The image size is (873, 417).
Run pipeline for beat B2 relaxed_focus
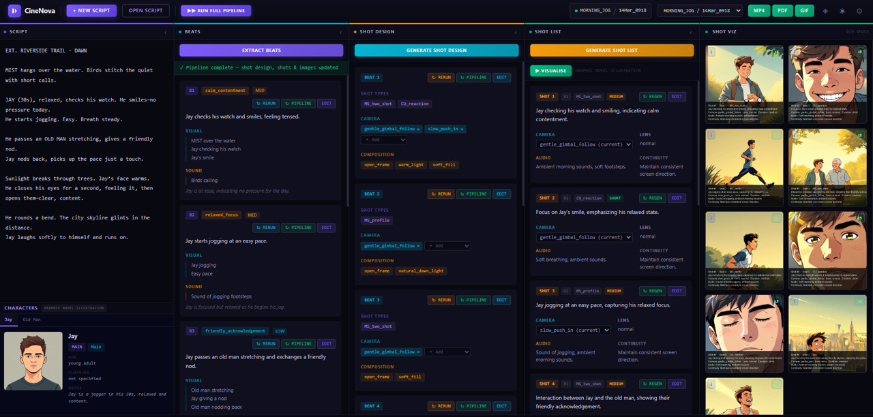coord(298,228)
